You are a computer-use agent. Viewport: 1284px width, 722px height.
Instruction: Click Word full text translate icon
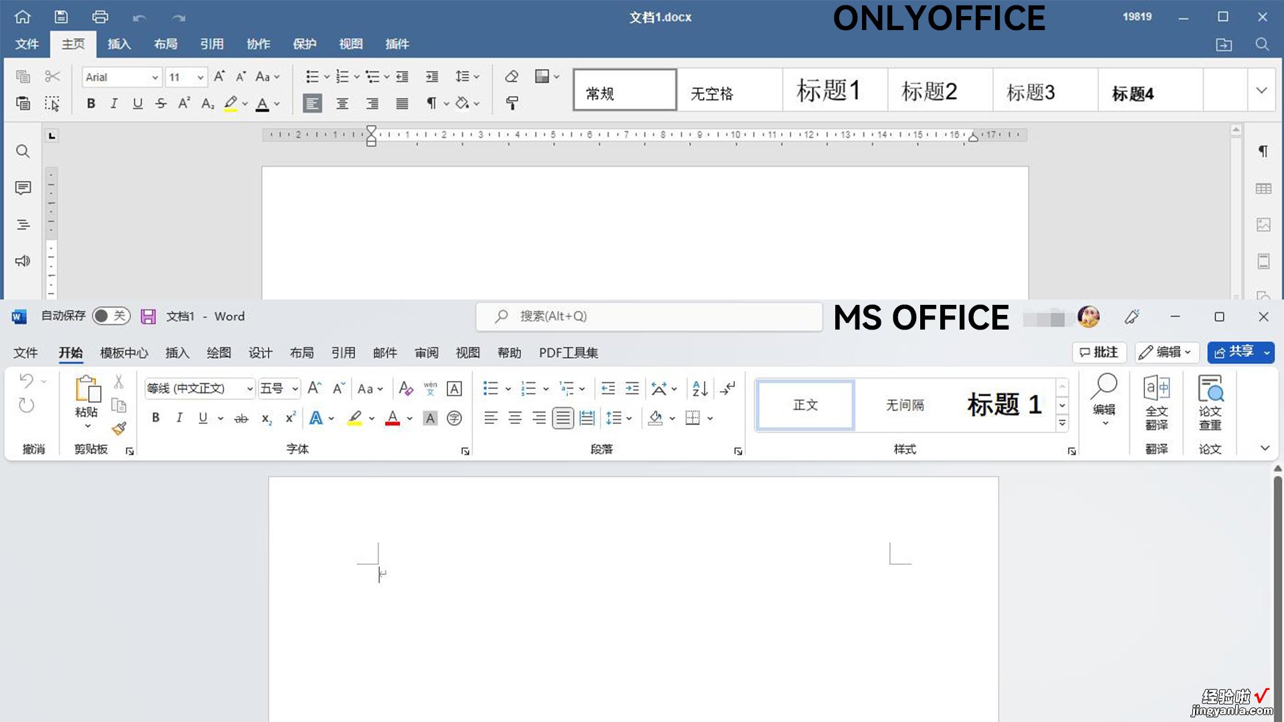tap(1156, 402)
